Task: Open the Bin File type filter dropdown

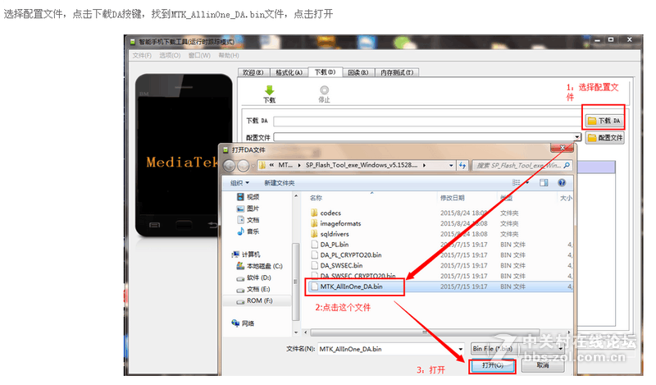Action: point(518,349)
